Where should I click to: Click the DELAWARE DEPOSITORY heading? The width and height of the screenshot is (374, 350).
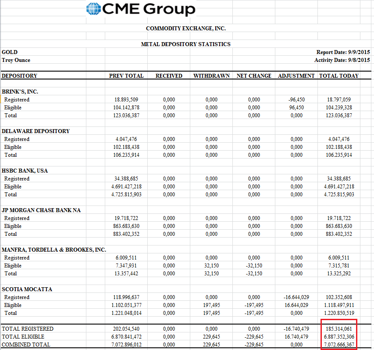(x=36, y=131)
